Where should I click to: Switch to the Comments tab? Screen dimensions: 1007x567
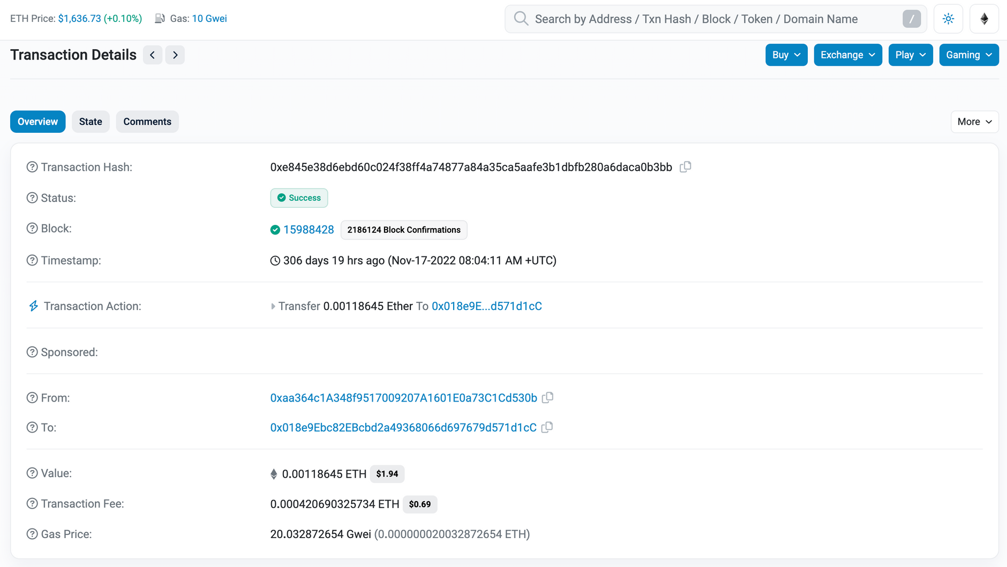pos(147,122)
